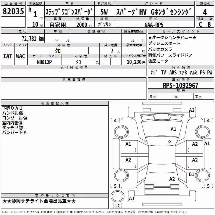Viewport: 215px width, 215px height.
Task: Click the inspector note タッチP跡
Action: coord(12,127)
